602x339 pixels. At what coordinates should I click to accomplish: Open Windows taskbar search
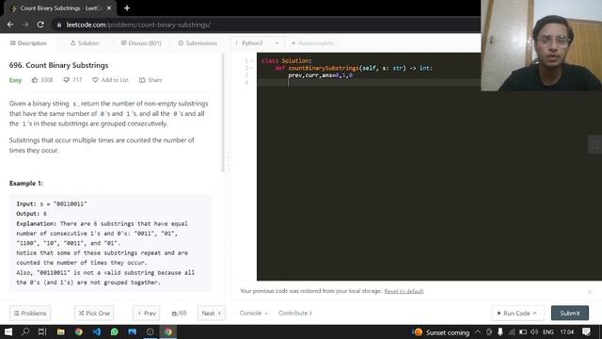tap(25, 331)
